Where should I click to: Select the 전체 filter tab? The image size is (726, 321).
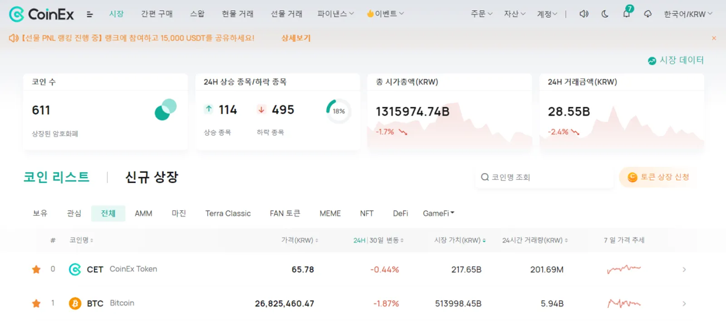[108, 213]
